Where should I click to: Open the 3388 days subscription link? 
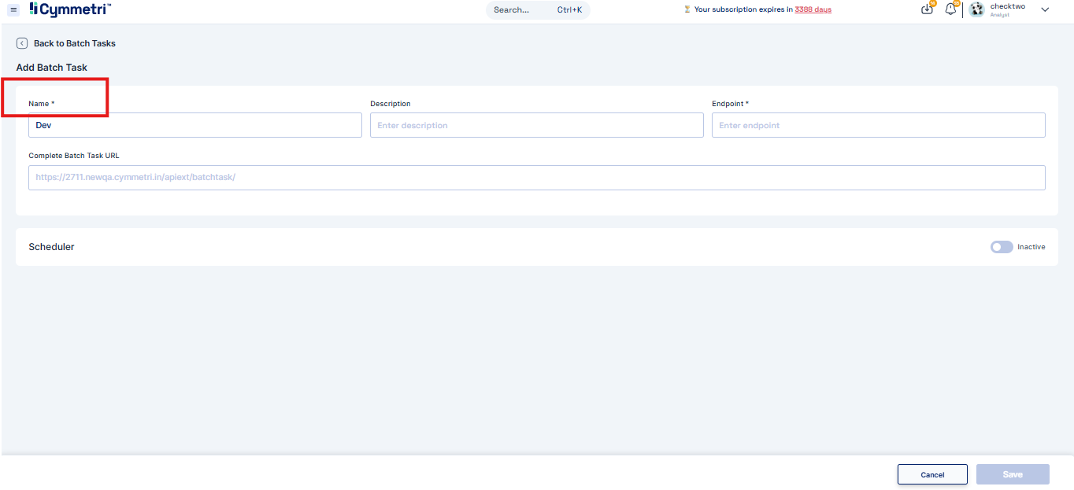[813, 9]
